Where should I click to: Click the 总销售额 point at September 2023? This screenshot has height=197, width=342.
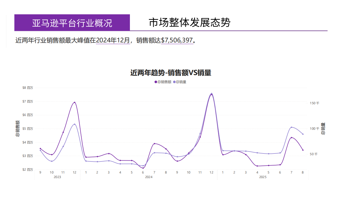point(40,149)
